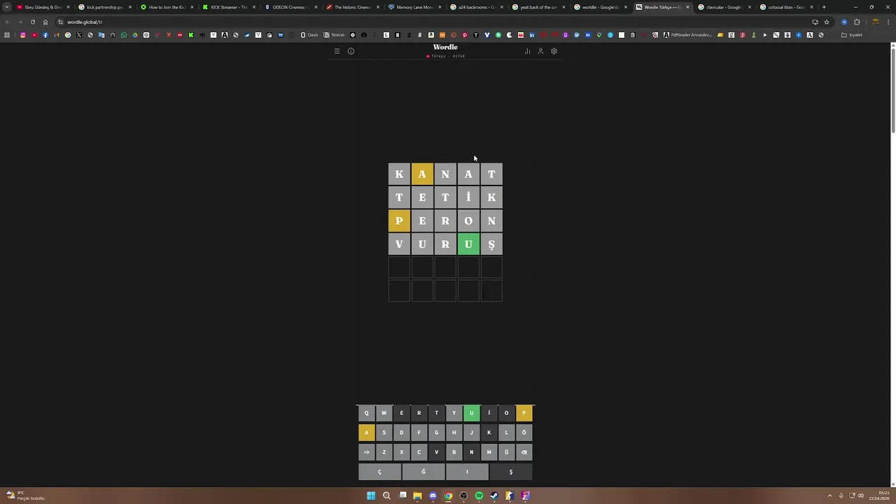The image size is (896, 504).
Task: Click the dotless I key on the bottom row
Action: pyautogui.click(x=467, y=472)
